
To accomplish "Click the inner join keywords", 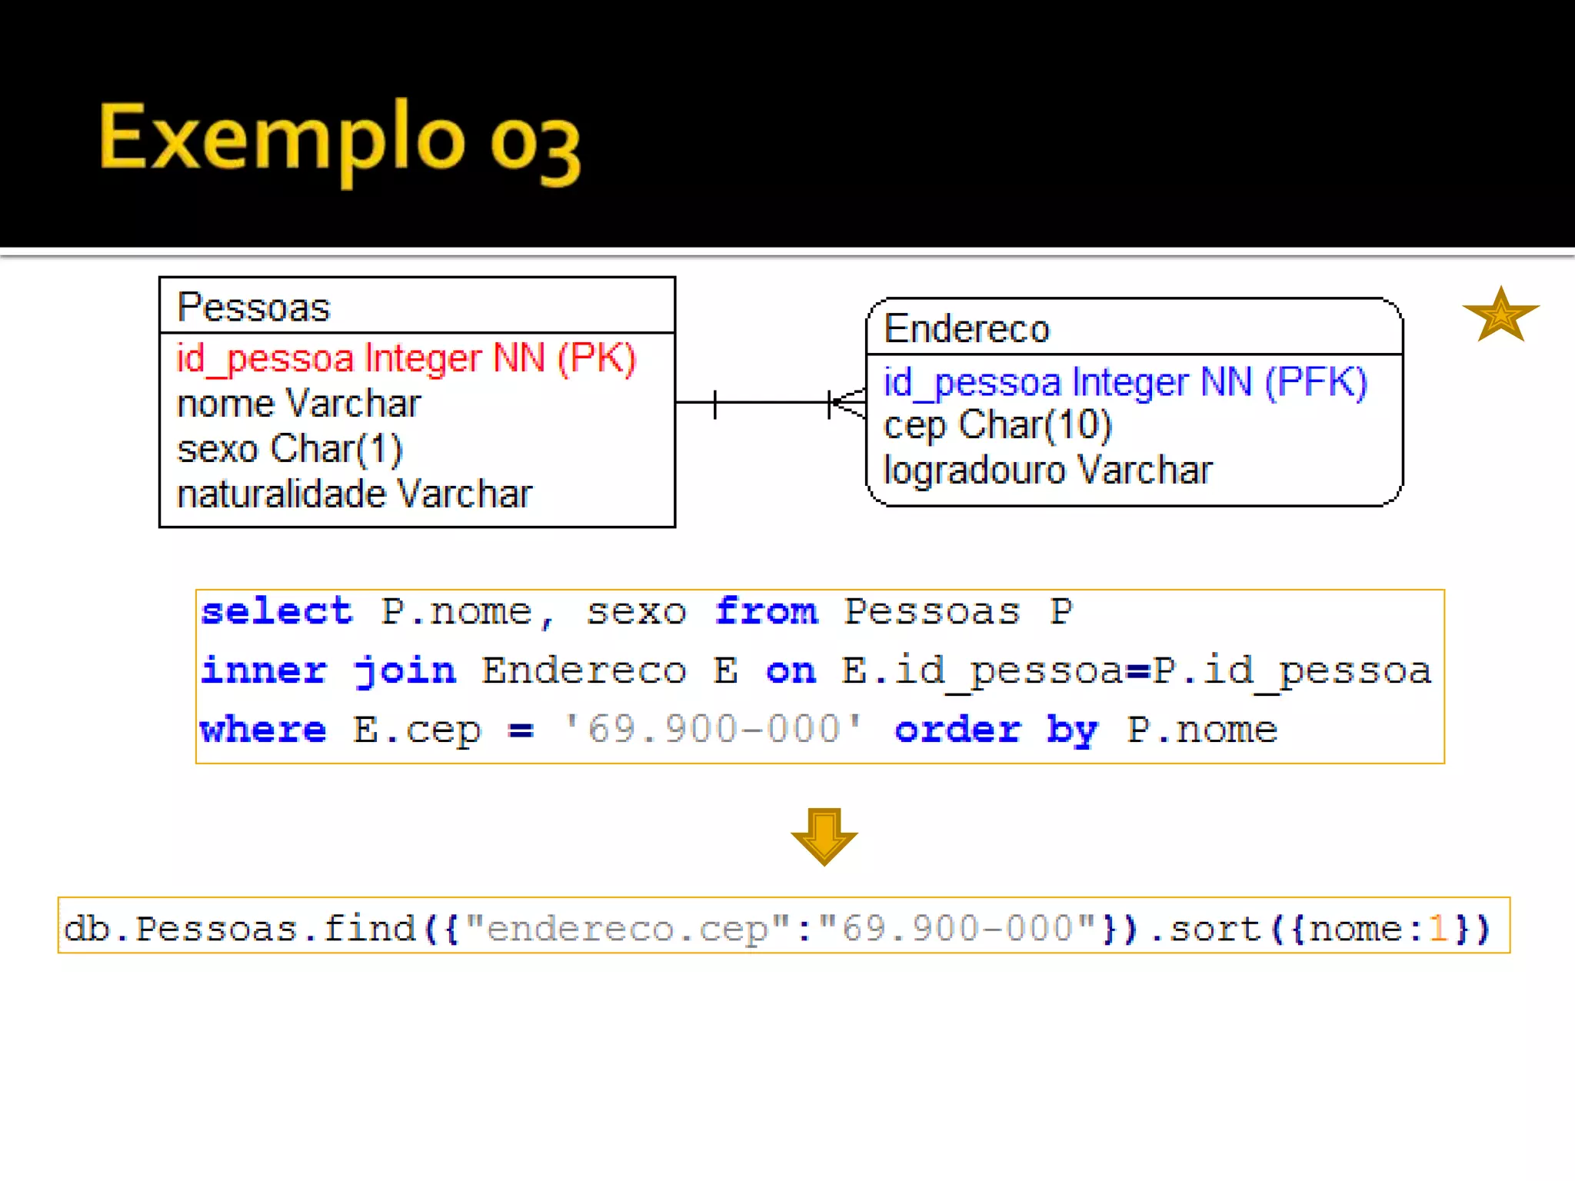I will coord(328,670).
